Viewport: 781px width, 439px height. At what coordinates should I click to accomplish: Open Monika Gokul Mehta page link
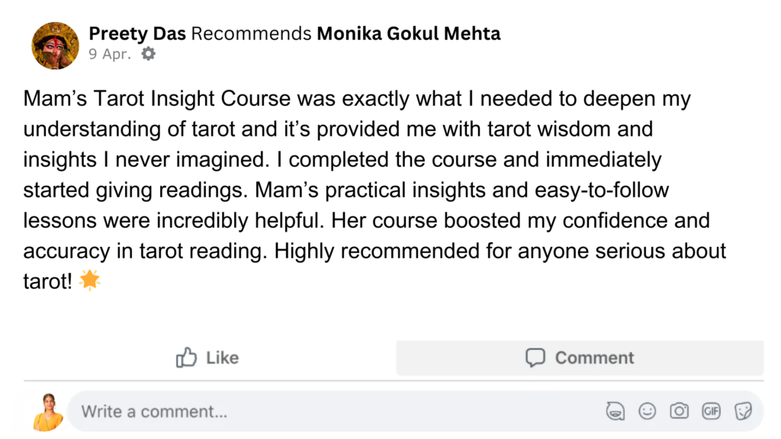point(408,34)
